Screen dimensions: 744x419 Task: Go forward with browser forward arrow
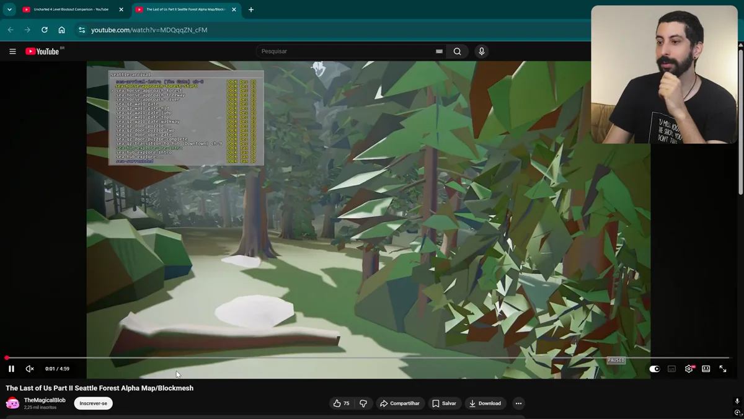coord(27,30)
